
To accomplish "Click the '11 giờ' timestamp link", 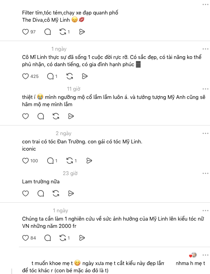I will click(74, 89).
